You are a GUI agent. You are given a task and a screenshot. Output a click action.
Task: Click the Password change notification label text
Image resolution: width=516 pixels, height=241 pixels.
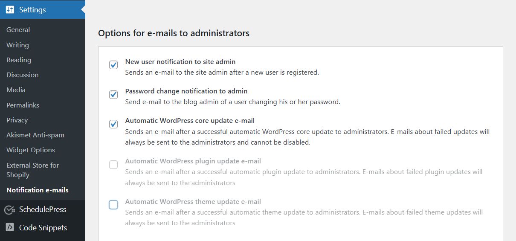[186, 91]
